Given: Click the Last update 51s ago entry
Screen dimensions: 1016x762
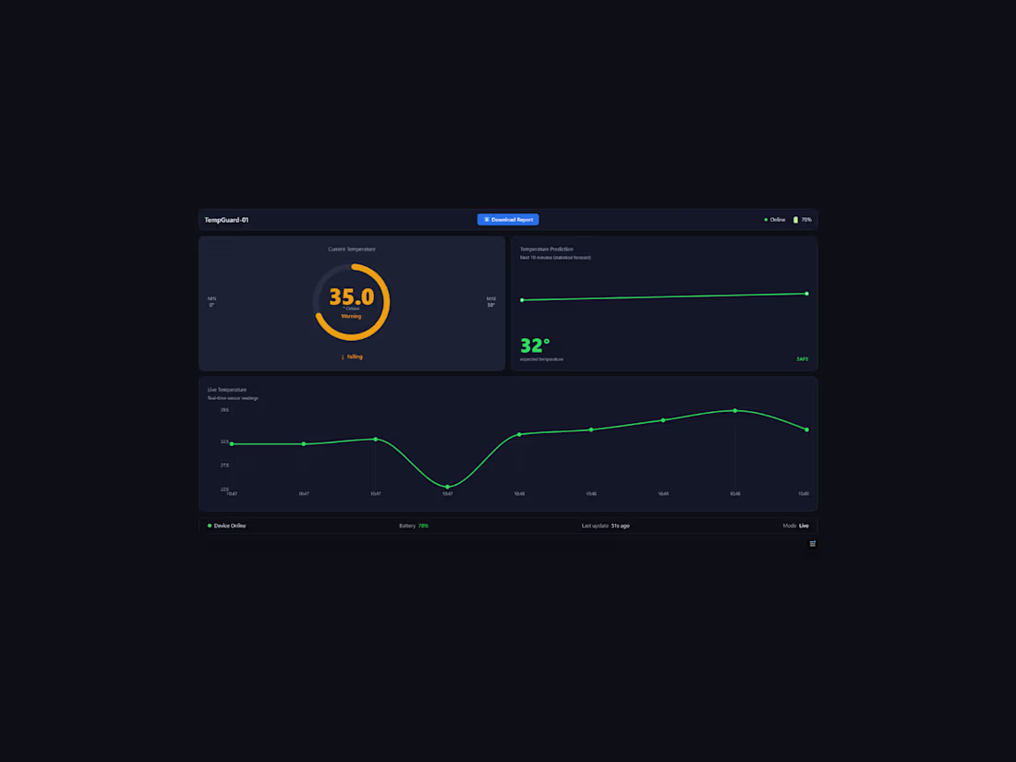Looking at the screenshot, I should coord(605,526).
